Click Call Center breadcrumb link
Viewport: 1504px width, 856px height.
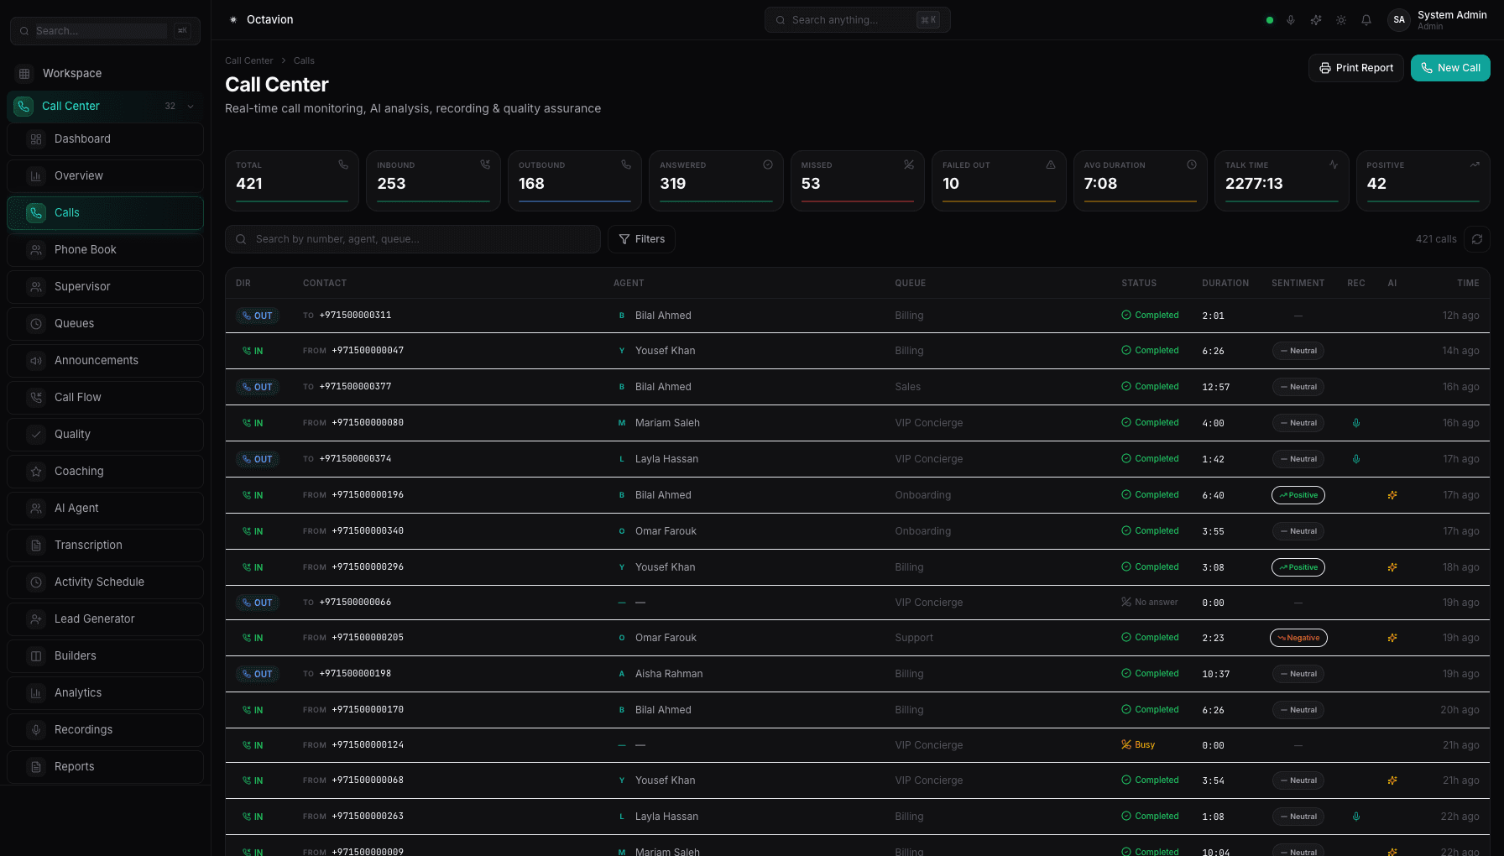click(248, 60)
